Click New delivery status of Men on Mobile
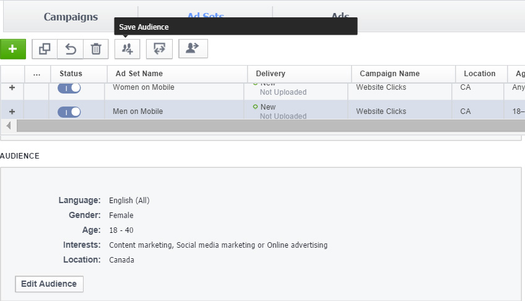The image size is (525, 301). coord(268,107)
